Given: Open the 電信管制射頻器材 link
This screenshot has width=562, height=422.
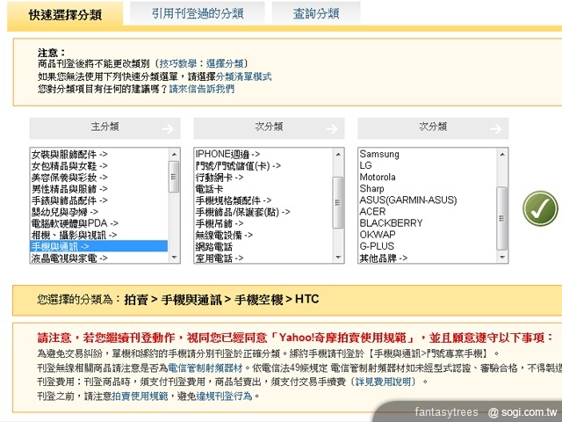Looking at the screenshot, I should click(x=206, y=367).
